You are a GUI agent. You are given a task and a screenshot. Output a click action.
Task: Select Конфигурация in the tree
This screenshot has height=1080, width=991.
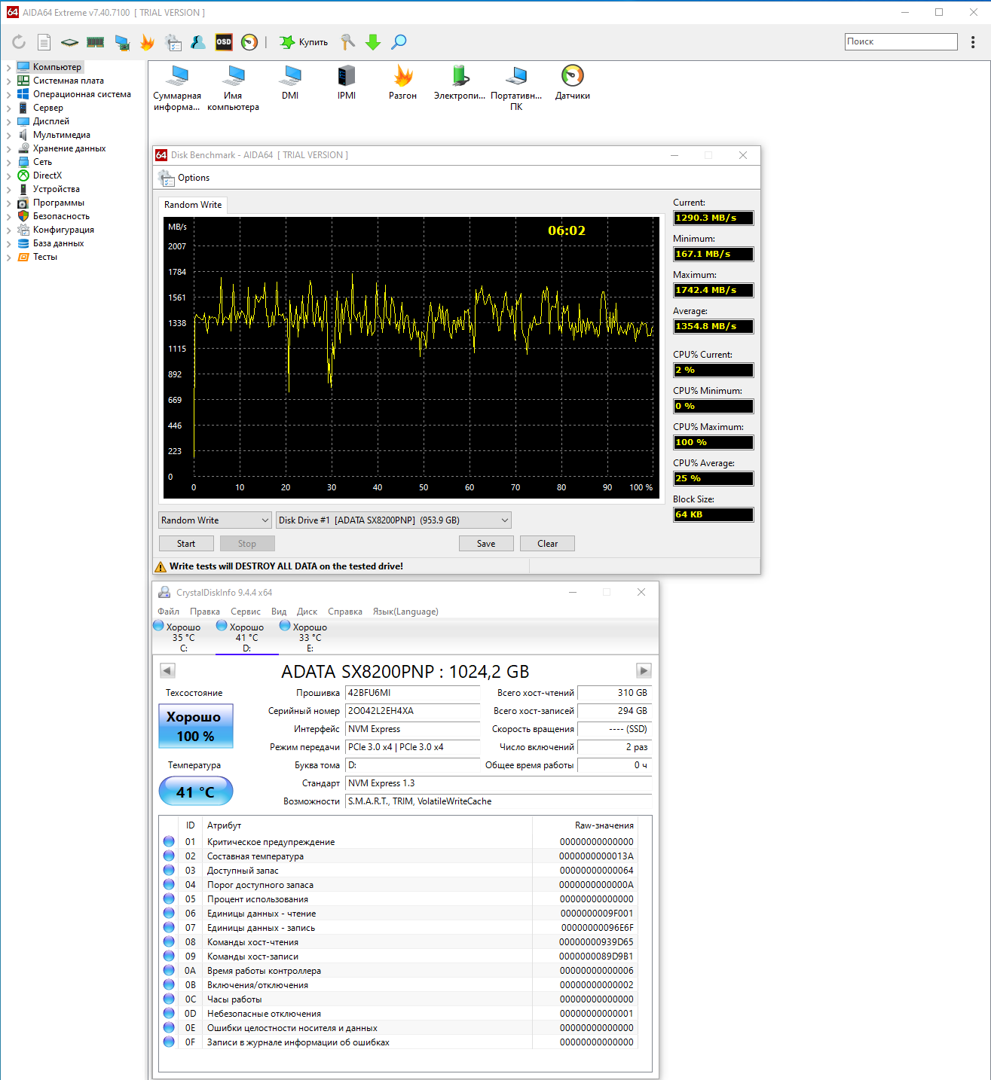pyautogui.click(x=63, y=230)
